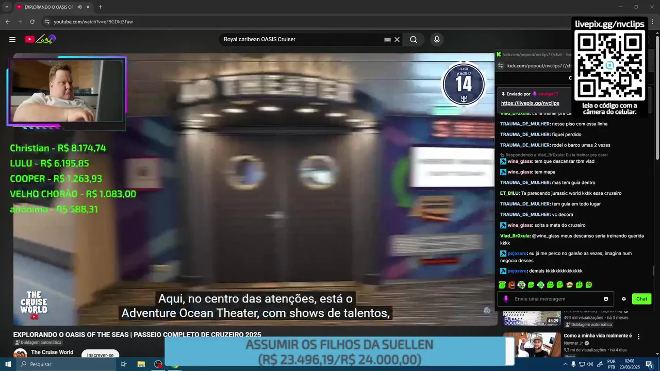Type in Envie uma mensagem field

click(557, 299)
